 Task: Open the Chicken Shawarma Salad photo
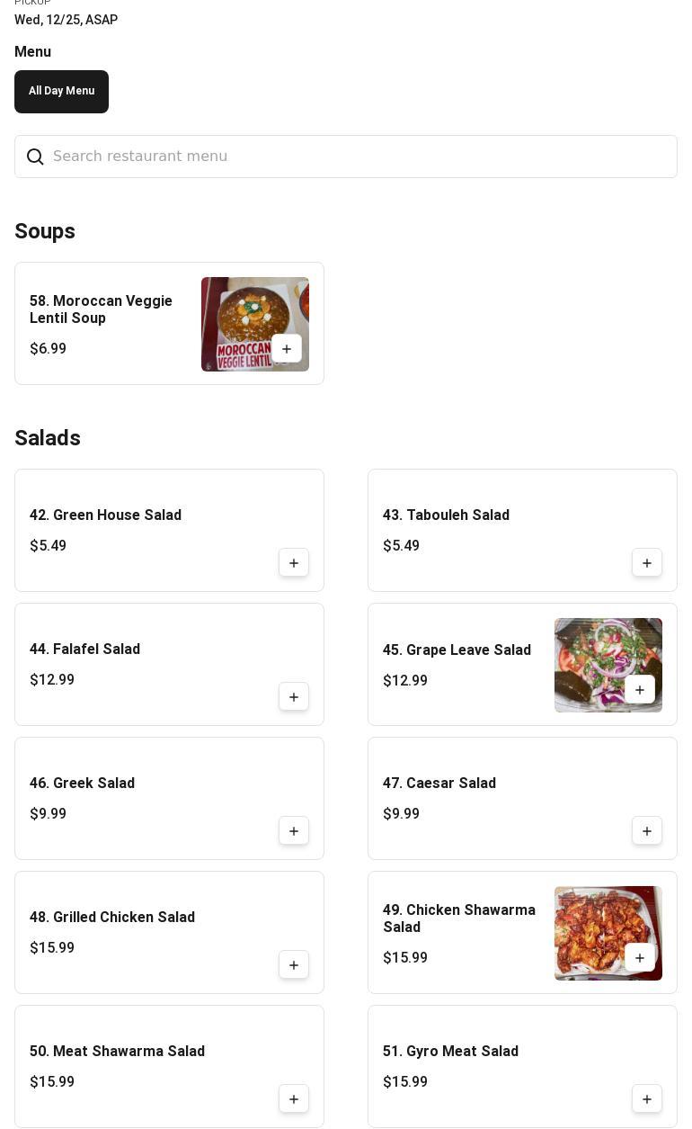tap(608, 933)
